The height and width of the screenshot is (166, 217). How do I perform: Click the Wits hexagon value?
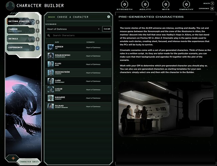coord(166,4)
